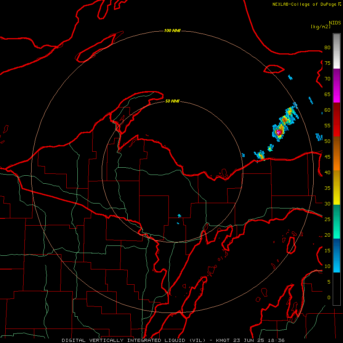Click the [kg/m2] units label

(321, 26)
